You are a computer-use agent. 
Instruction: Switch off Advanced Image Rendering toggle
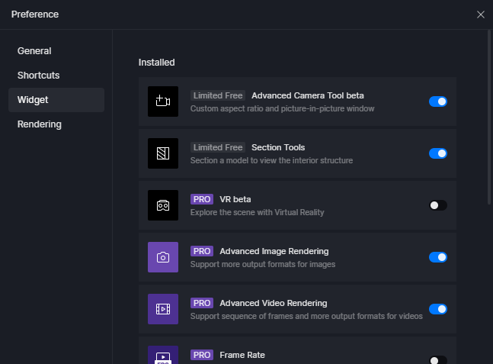tap(438, 257)
